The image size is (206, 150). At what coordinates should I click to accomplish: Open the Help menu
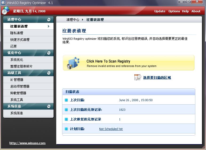click(185, 11)
